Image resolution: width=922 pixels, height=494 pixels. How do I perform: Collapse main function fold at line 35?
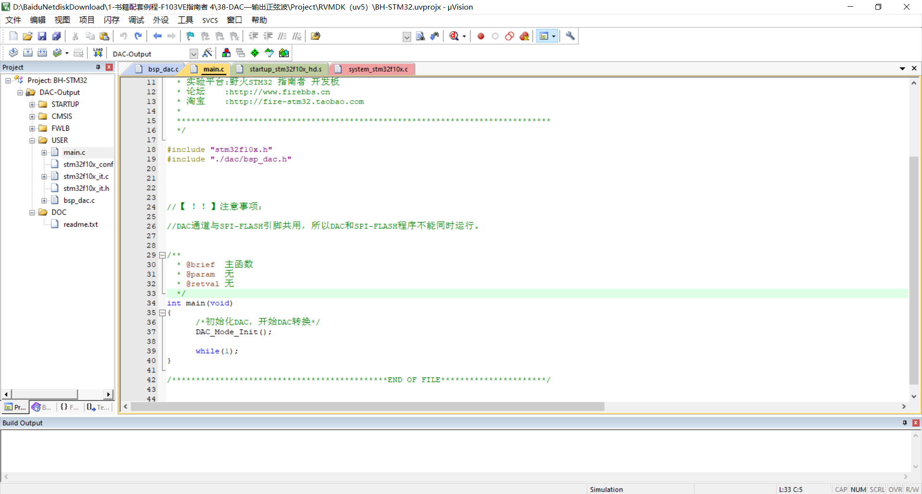[162, 313]
